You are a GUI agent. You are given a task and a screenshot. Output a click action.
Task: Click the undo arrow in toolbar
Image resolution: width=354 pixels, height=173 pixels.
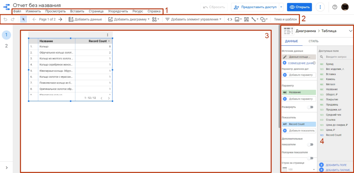tap(5, 19)
